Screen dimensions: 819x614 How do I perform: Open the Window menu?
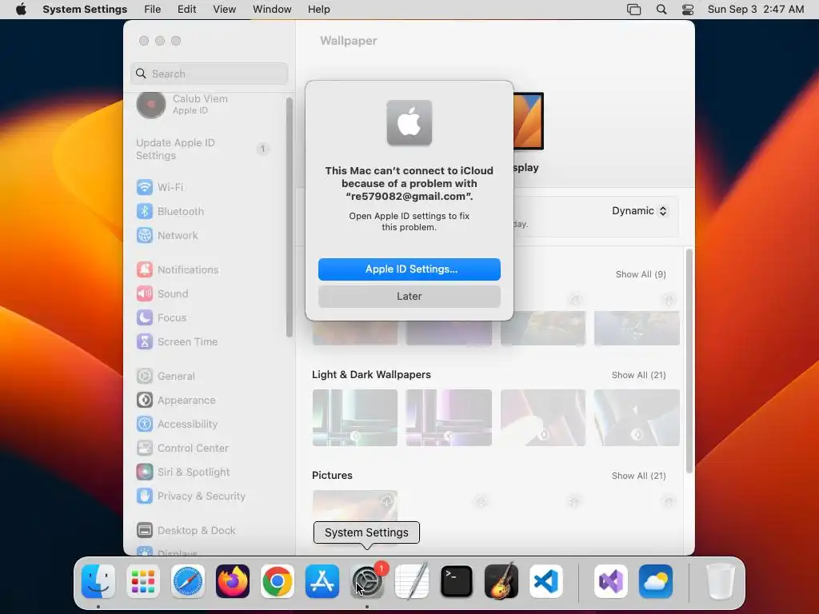click(272, 10)
